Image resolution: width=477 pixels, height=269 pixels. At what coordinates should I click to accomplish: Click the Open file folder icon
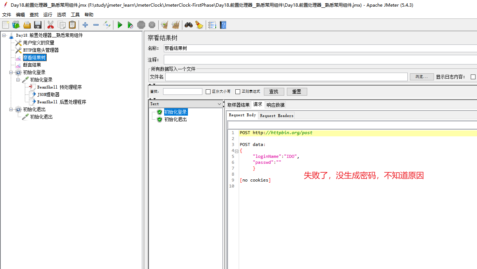[x=27, y=25]
